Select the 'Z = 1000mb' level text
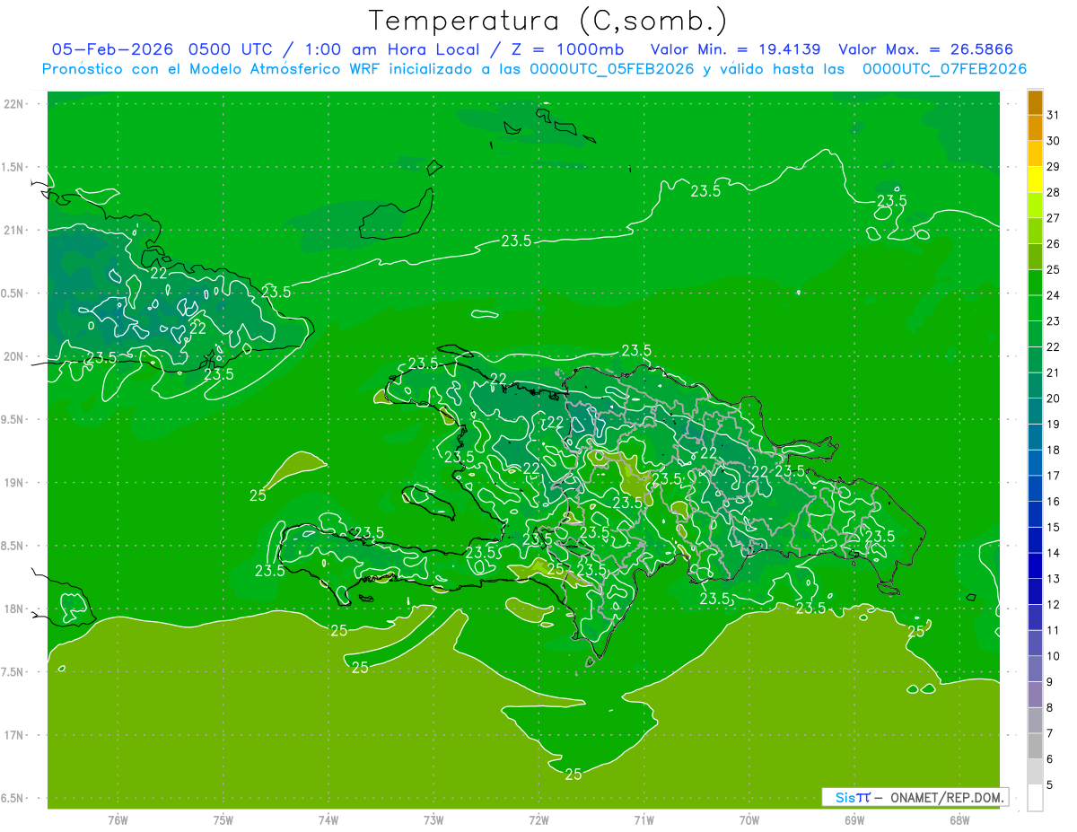The height and width of the screenshot is (832, 1077). [x=567, y=49]
